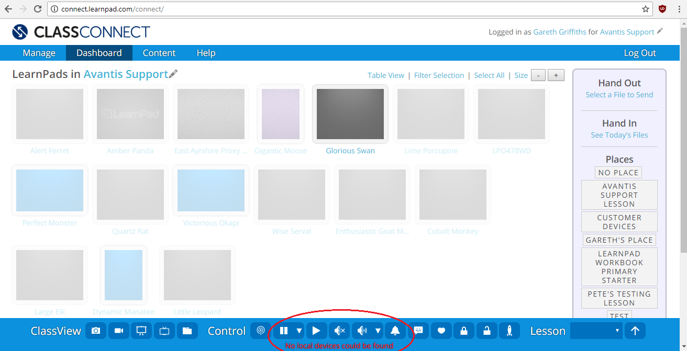Image resolution: width=687 pixels, height=351 pixels.
Task: Select LEARNPAD WORKBOOK PRIMARY STARTER place
Action: pos(619,267)
